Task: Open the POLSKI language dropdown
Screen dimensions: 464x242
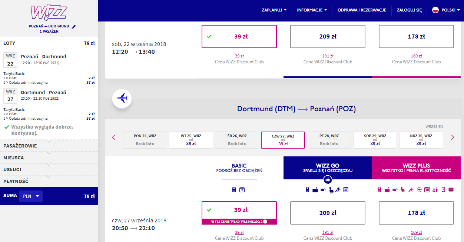Action: pyautogui.click(x=447, y=10)
